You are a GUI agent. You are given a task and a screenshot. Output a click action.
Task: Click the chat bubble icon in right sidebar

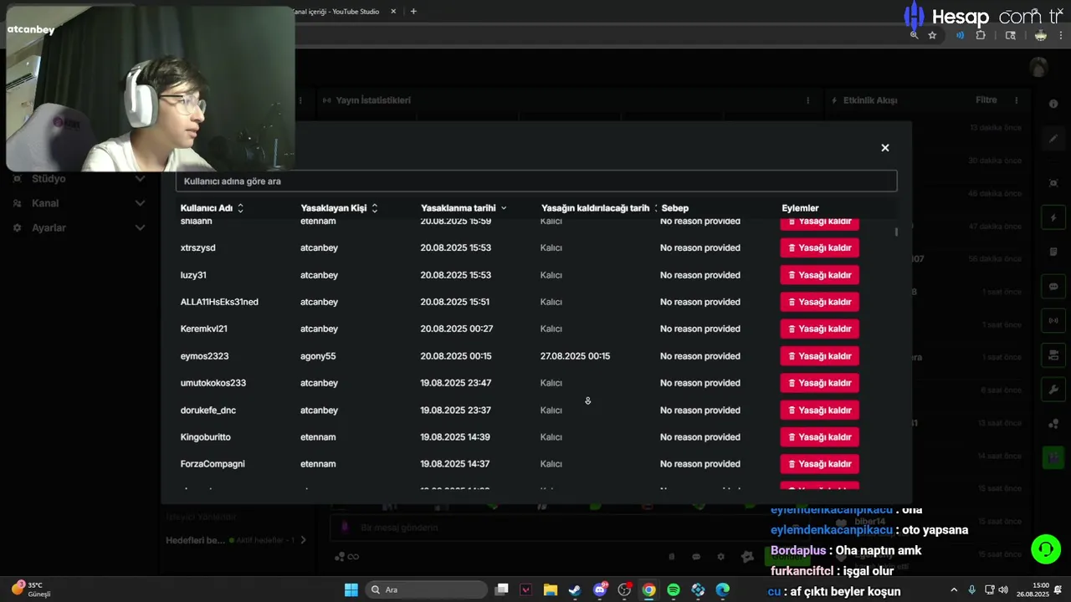1053,287
